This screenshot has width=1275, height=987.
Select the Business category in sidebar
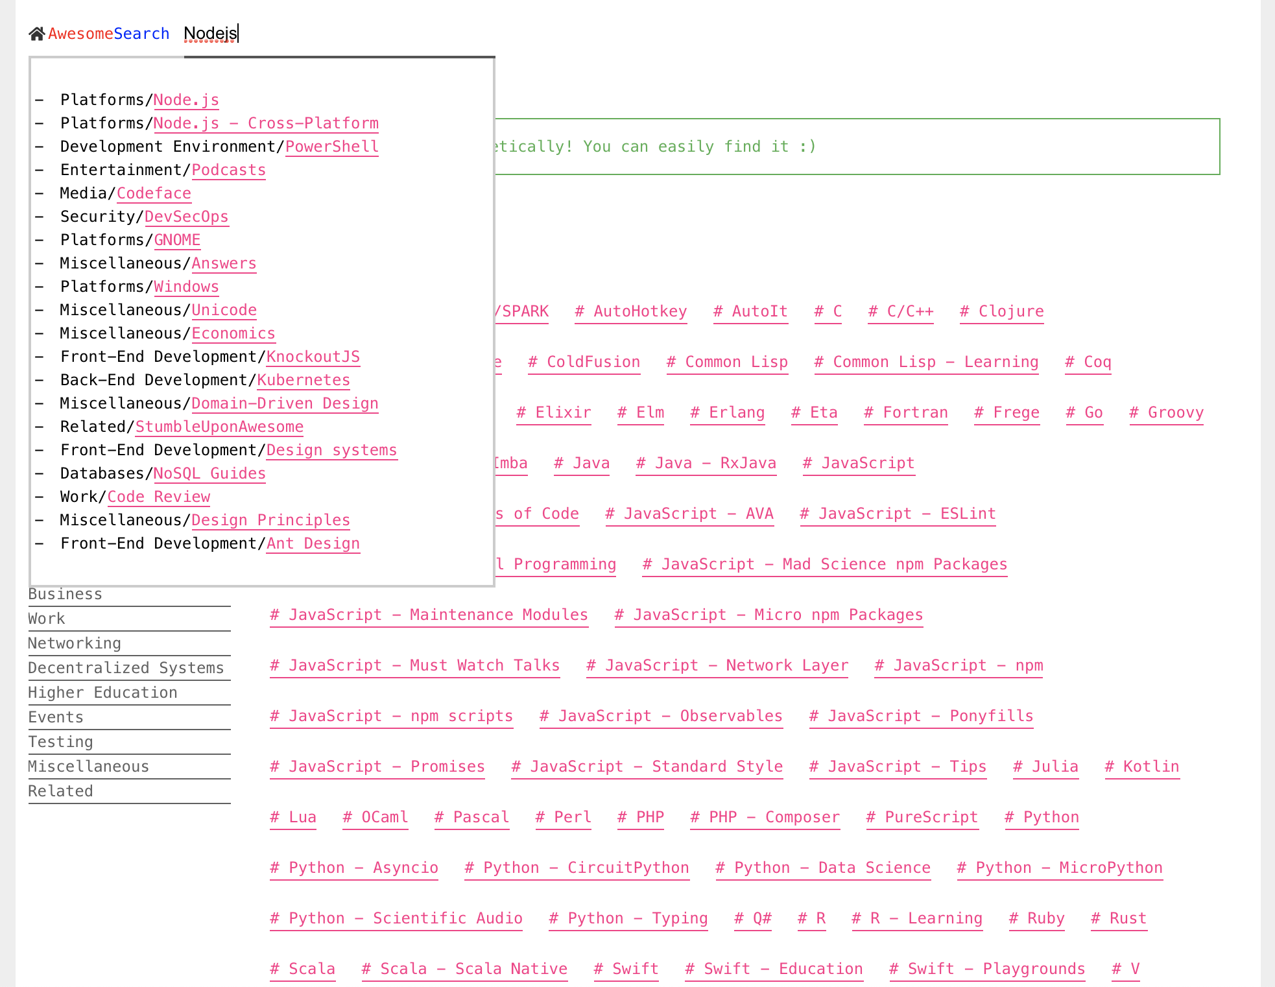pyautogui.click(x=65, y=593)
